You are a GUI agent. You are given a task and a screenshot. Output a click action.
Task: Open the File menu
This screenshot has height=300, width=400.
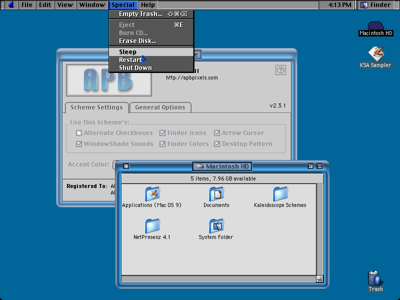[x=27, y=5]
